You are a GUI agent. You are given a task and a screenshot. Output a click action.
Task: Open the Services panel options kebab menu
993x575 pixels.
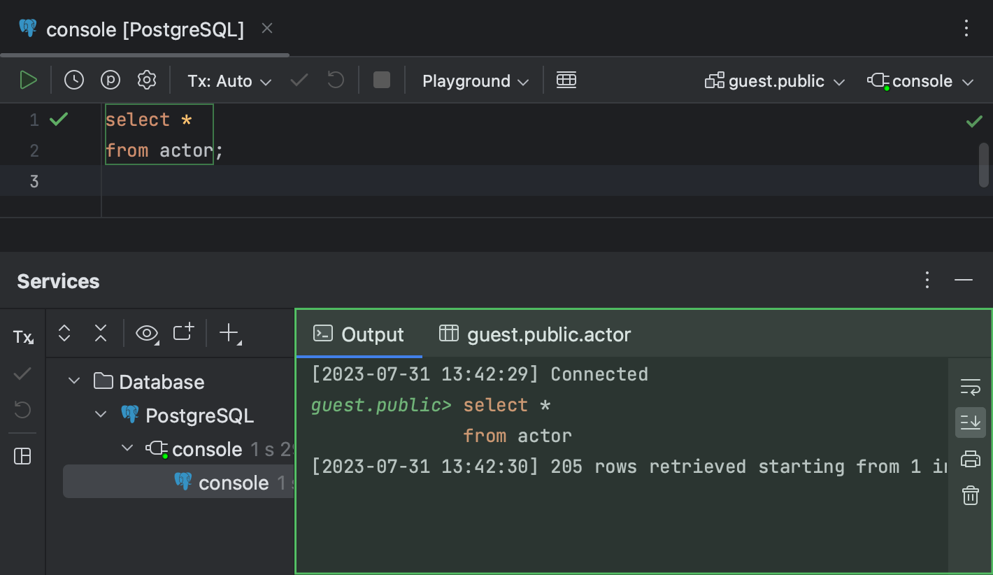[x=927, y=280]
